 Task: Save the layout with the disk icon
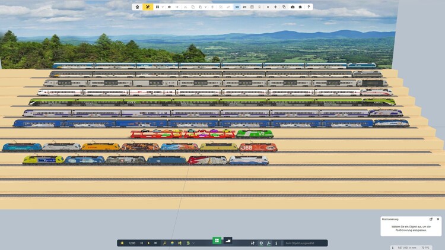pos(157,7)
